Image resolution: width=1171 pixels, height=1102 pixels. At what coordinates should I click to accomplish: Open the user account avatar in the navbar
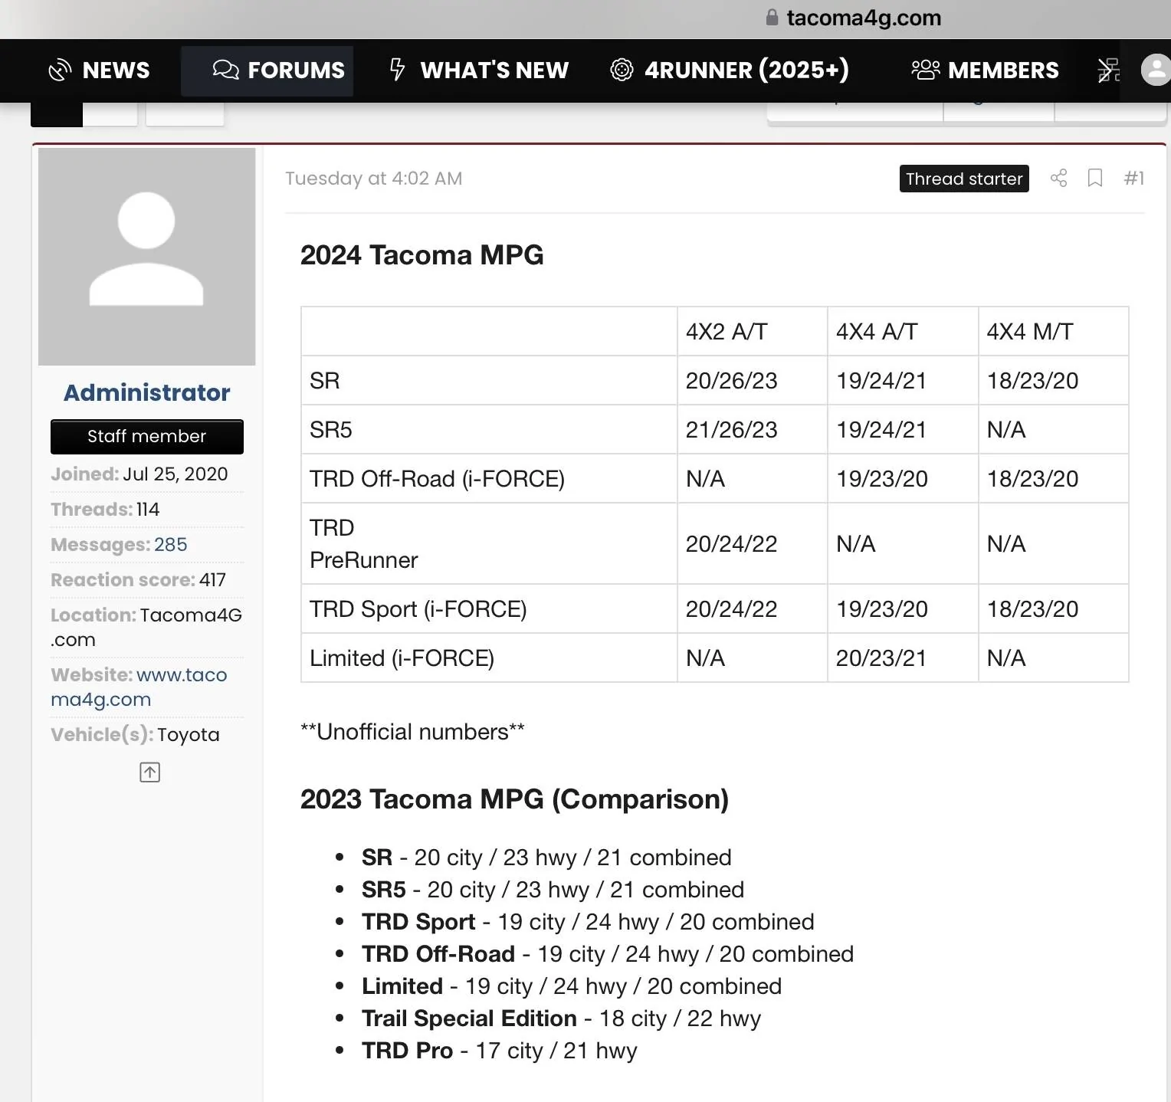pyautogui.click(x=1155, y=70)
